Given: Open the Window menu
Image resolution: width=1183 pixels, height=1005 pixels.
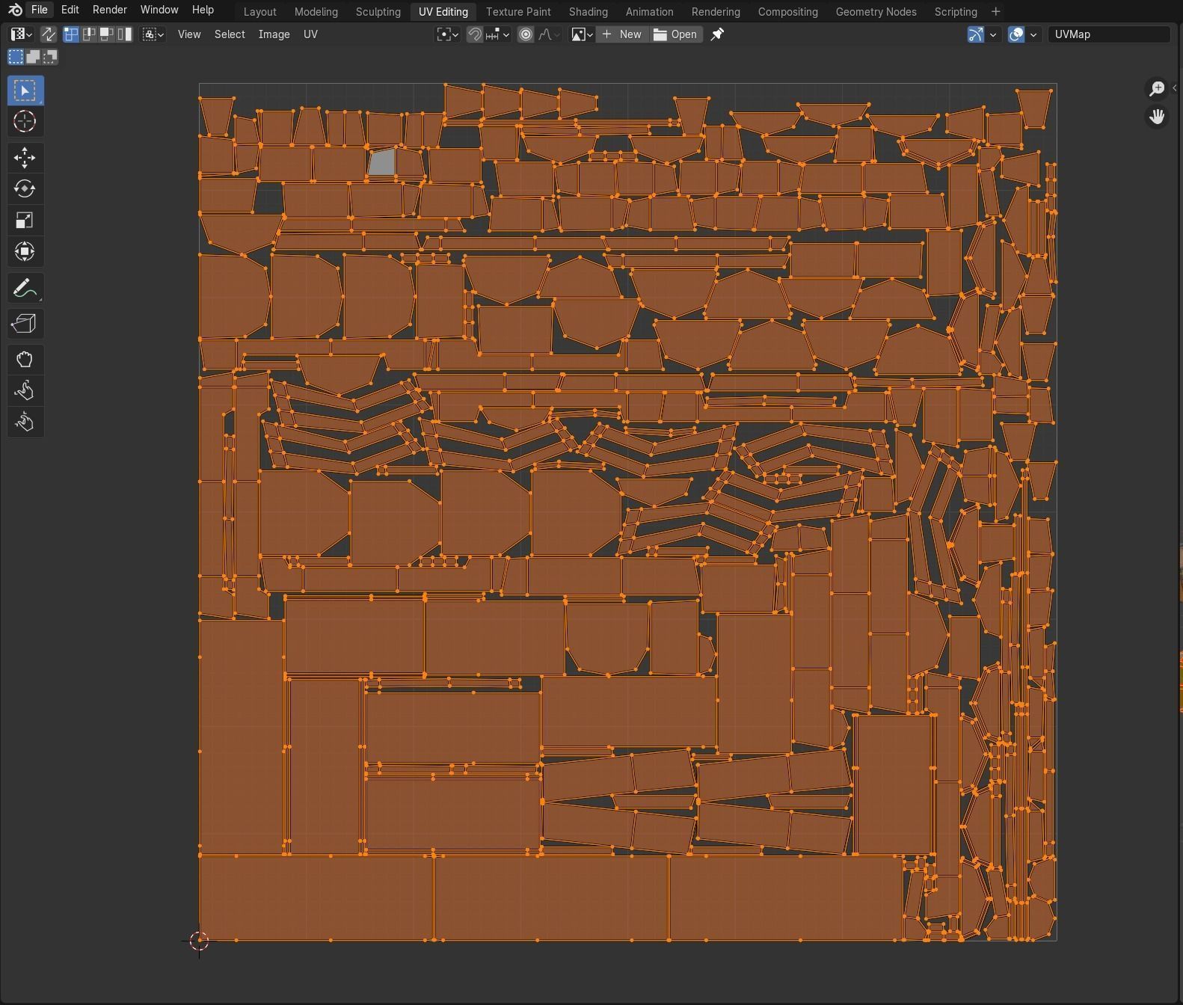Looking at the screenshot, I should point(159,10).
